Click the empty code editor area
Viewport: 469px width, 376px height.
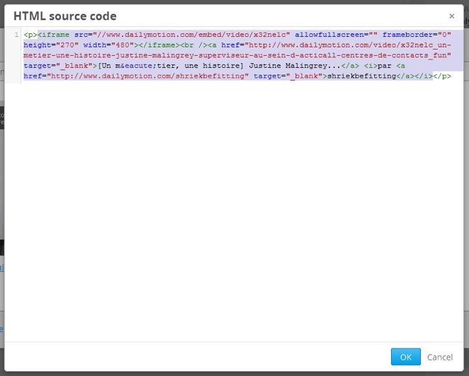242,209
